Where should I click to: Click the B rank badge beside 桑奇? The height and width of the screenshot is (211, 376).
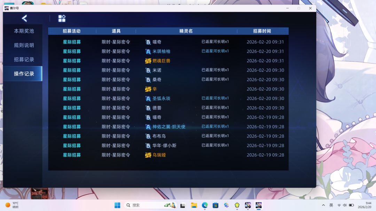point(148,80)
